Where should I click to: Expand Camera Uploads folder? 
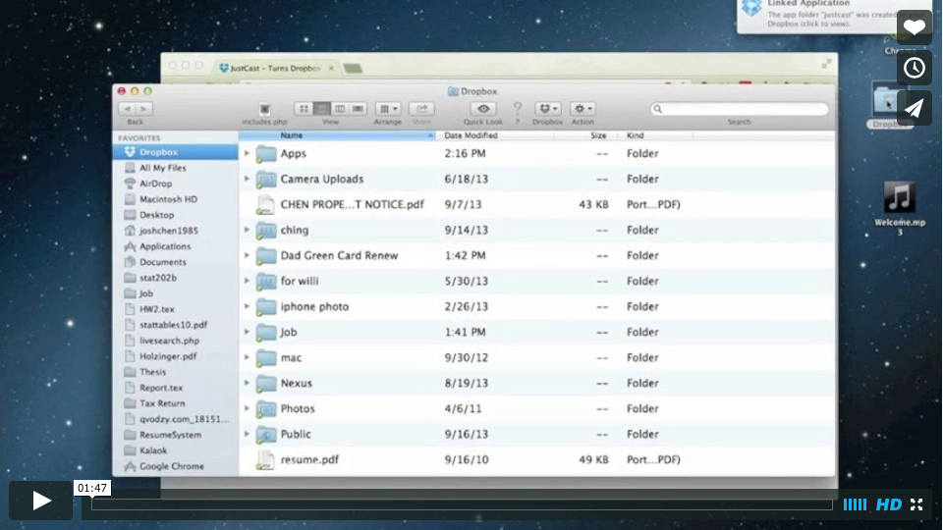(247, 179)
